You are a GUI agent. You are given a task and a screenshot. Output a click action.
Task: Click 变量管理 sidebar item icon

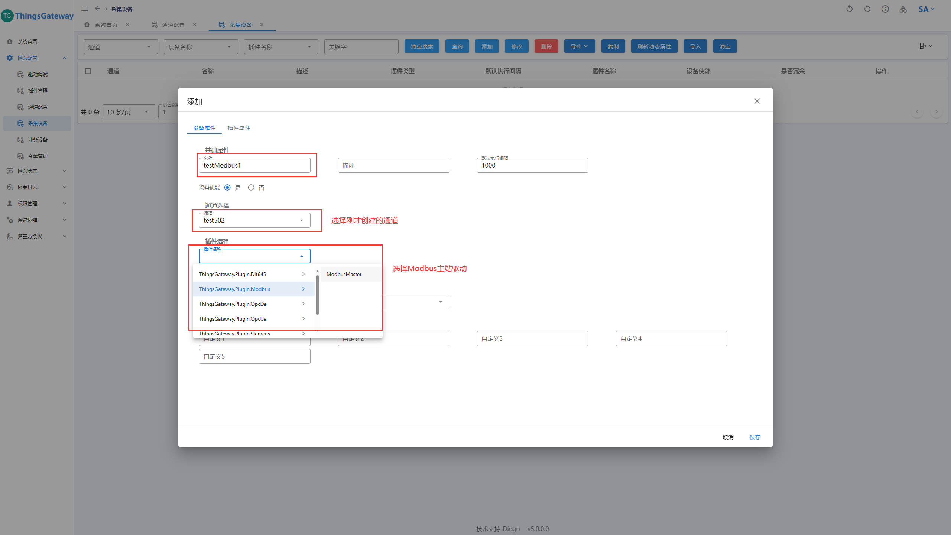pos(20,156)
